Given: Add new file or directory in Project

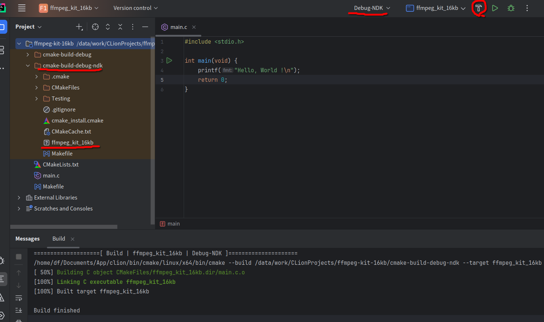Looking at the screenshot, I should pyautogui.click(x=79, y=27).
